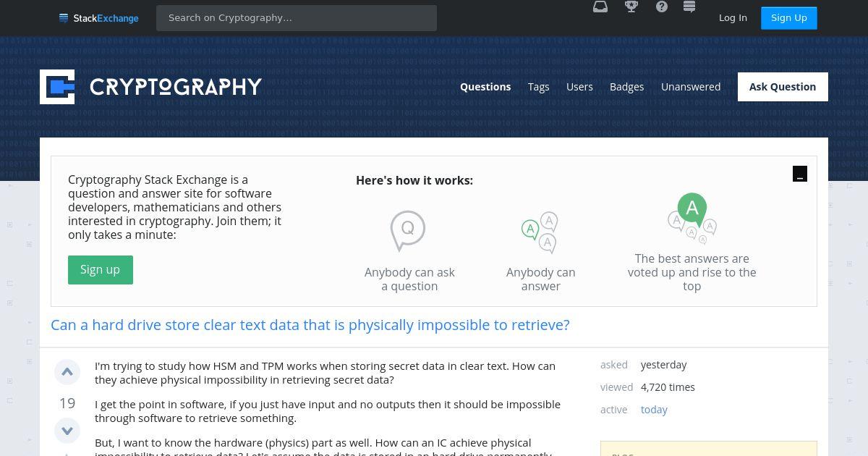Go to the Tags tab
The width and height of the screenshot is (868, 456).
(x=539, y=87)
